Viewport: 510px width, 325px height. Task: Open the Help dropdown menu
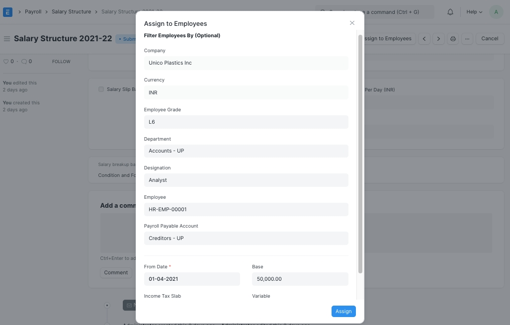point(474,12)
